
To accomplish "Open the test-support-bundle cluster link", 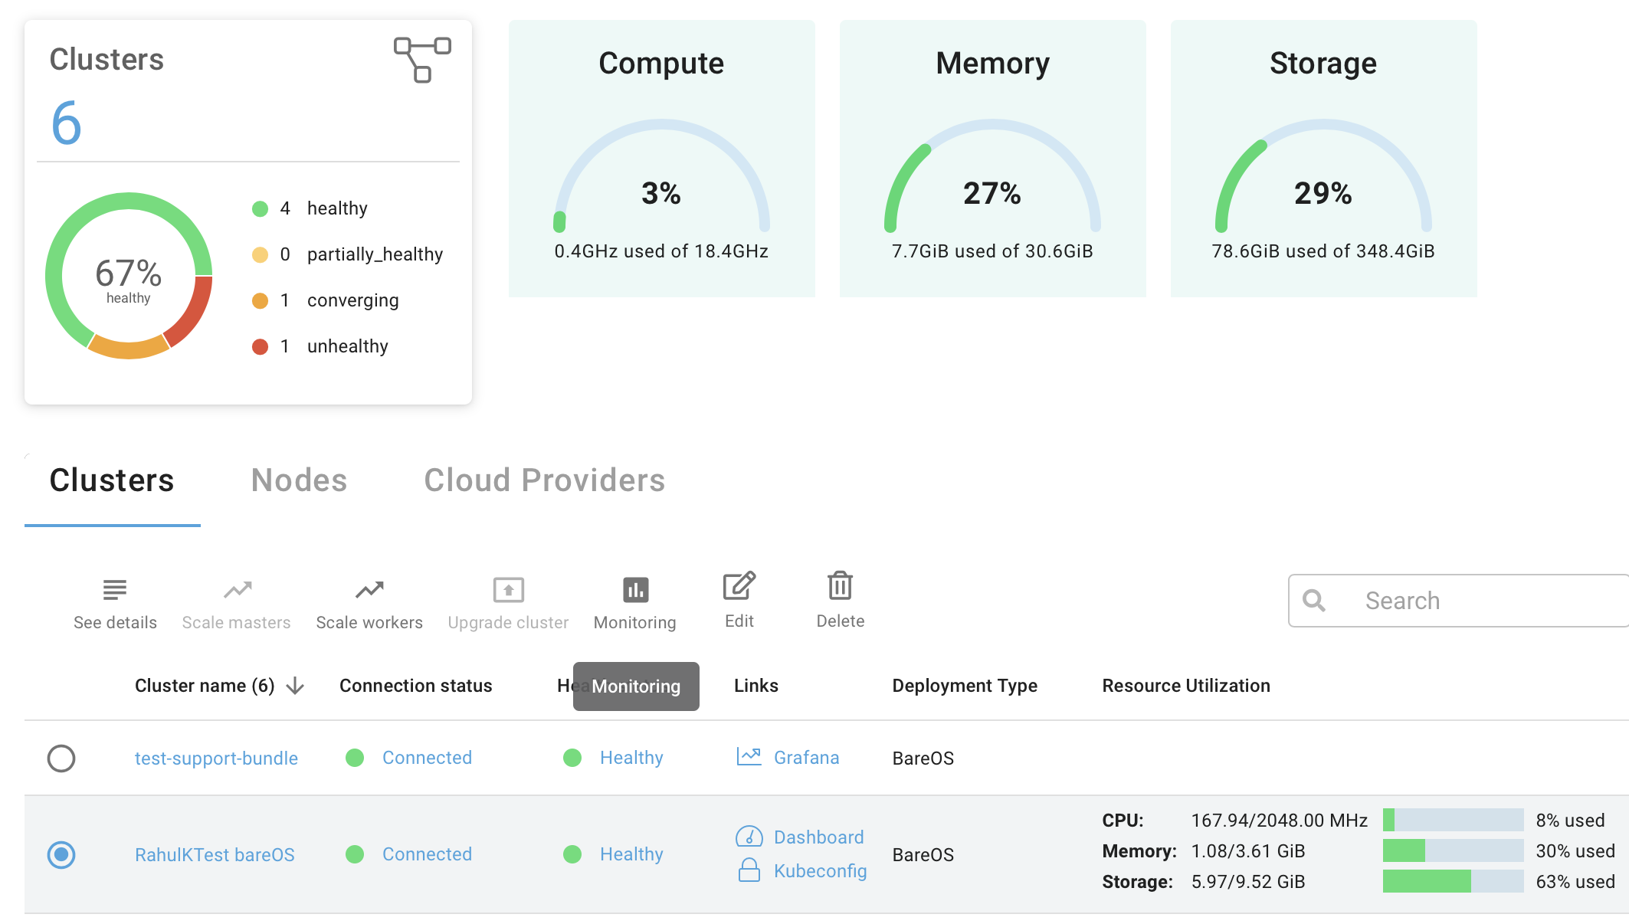I will click(x=216, y=759).
